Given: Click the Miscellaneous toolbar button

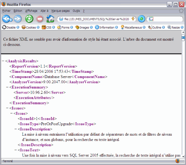Looking at the screenshot, I should tap(133, 27).
